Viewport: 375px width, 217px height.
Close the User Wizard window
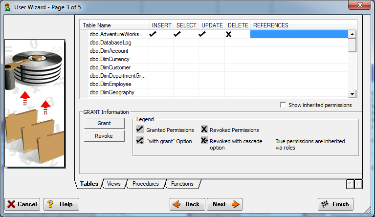pyautogui.click(x=359, y=5)
